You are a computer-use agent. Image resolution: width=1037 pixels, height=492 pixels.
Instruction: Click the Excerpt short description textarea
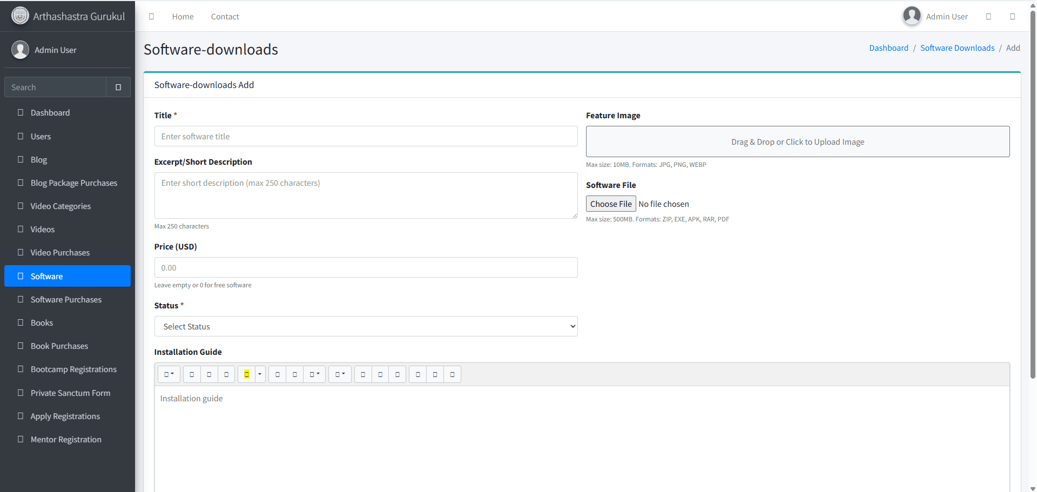coord(366,196)
